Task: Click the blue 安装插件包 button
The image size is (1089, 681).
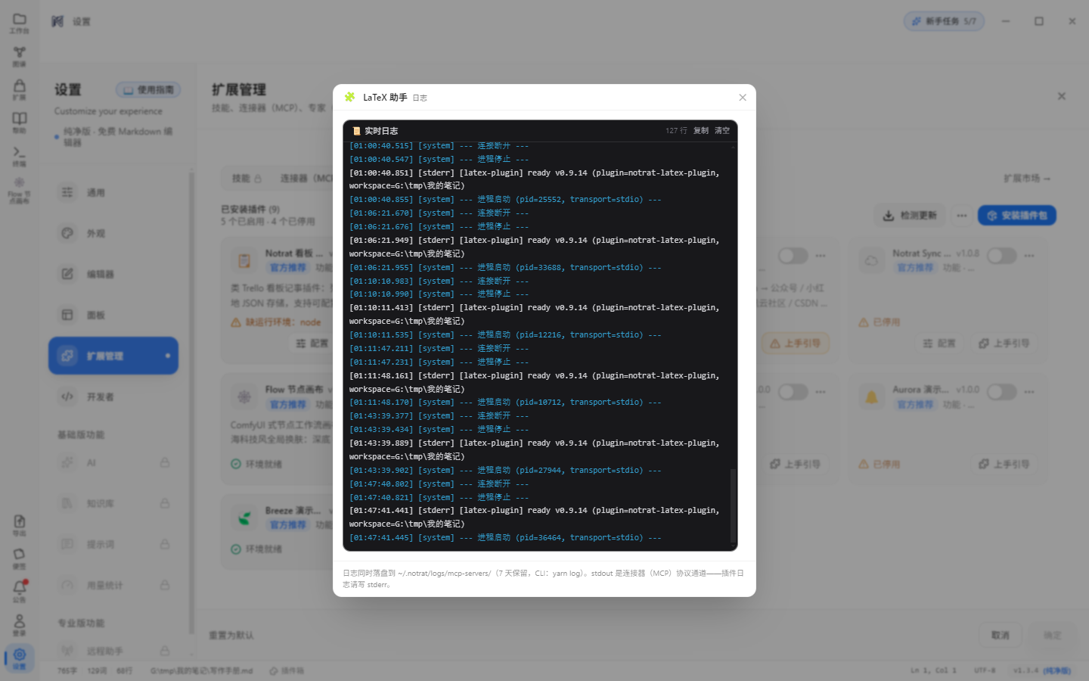Action: [1017, 216]
